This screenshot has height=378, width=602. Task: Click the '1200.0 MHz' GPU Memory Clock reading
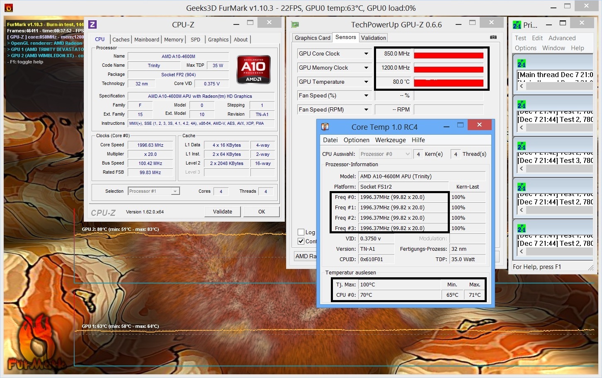[393, 68]
